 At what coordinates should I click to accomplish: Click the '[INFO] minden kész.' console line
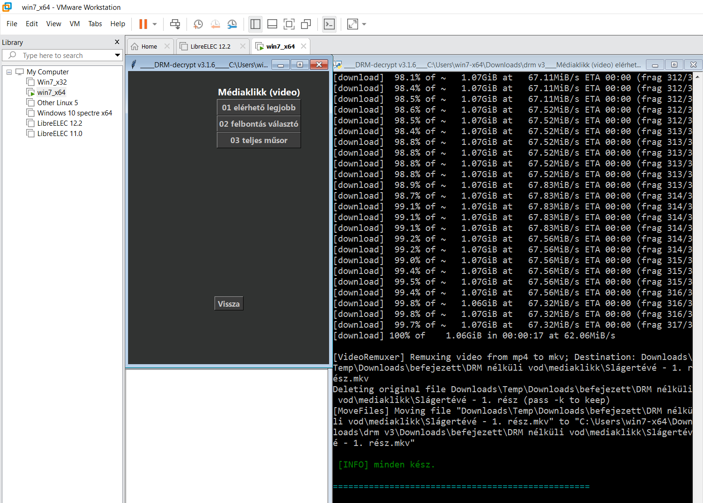coord(386,465)
